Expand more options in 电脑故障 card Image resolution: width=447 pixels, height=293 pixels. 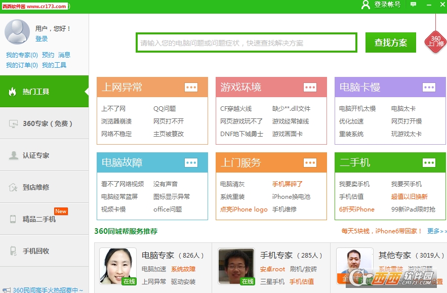coord(191,162)
